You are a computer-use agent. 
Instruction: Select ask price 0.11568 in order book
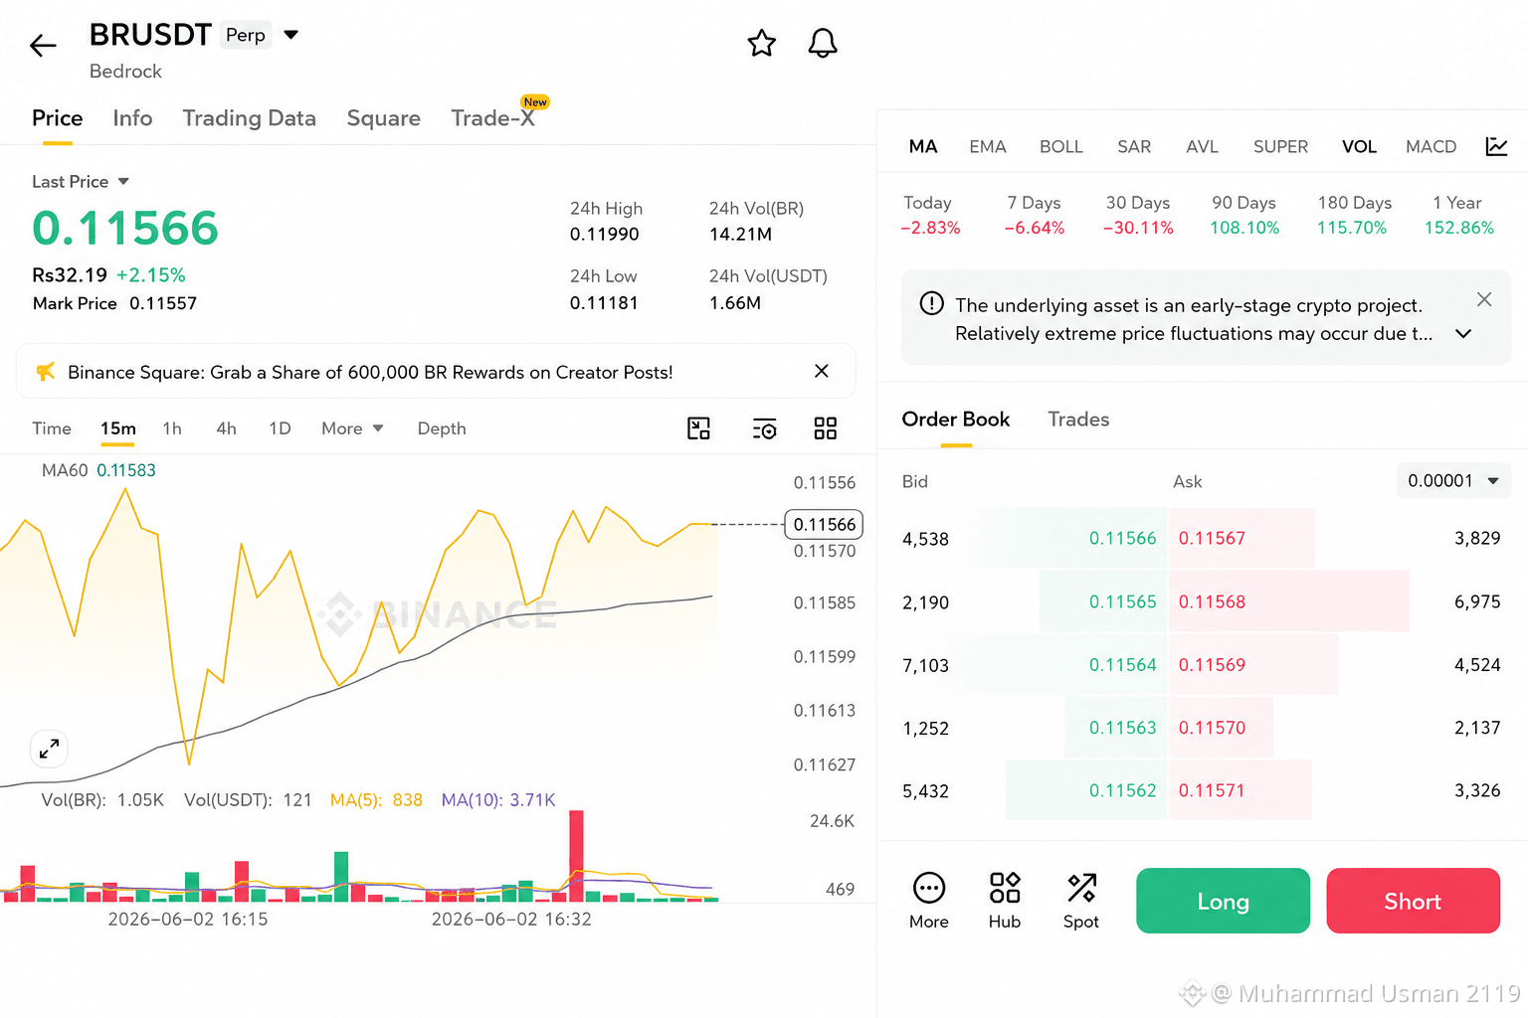1212,601
